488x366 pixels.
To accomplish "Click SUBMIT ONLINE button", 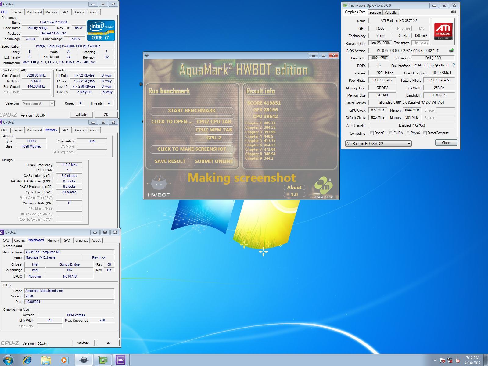I will point(214,161).
